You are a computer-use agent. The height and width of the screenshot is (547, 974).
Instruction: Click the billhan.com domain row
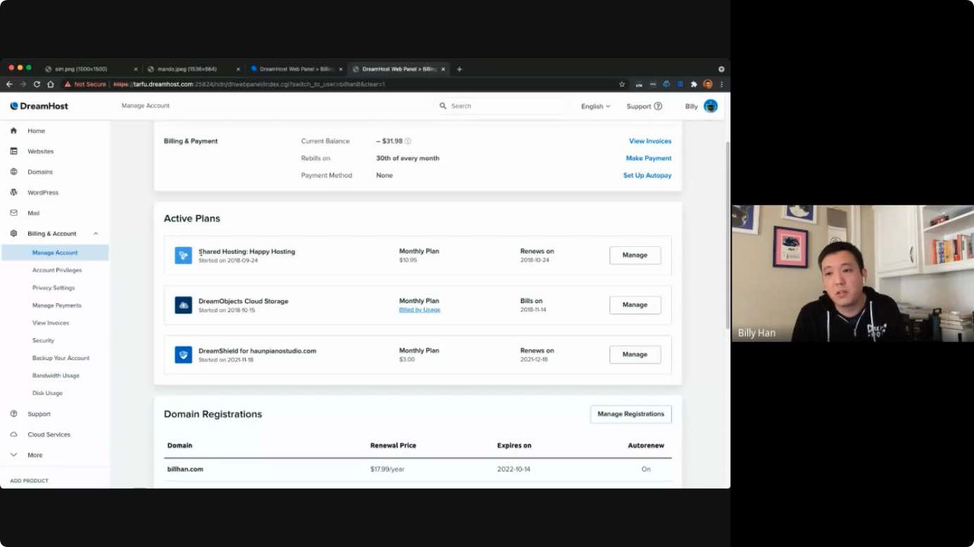coord(418,469)
